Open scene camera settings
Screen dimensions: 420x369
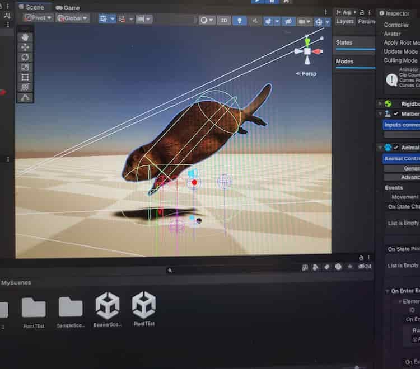304,22
